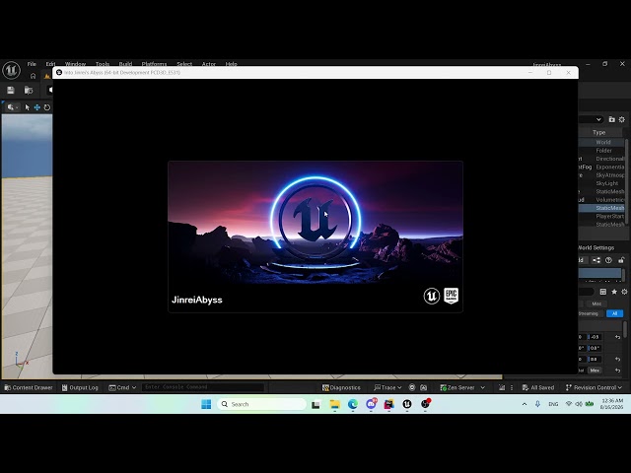Activate the Rotate tool in the viewport
The height and width of the screenshot is (473, 631).
pos(47,107)
